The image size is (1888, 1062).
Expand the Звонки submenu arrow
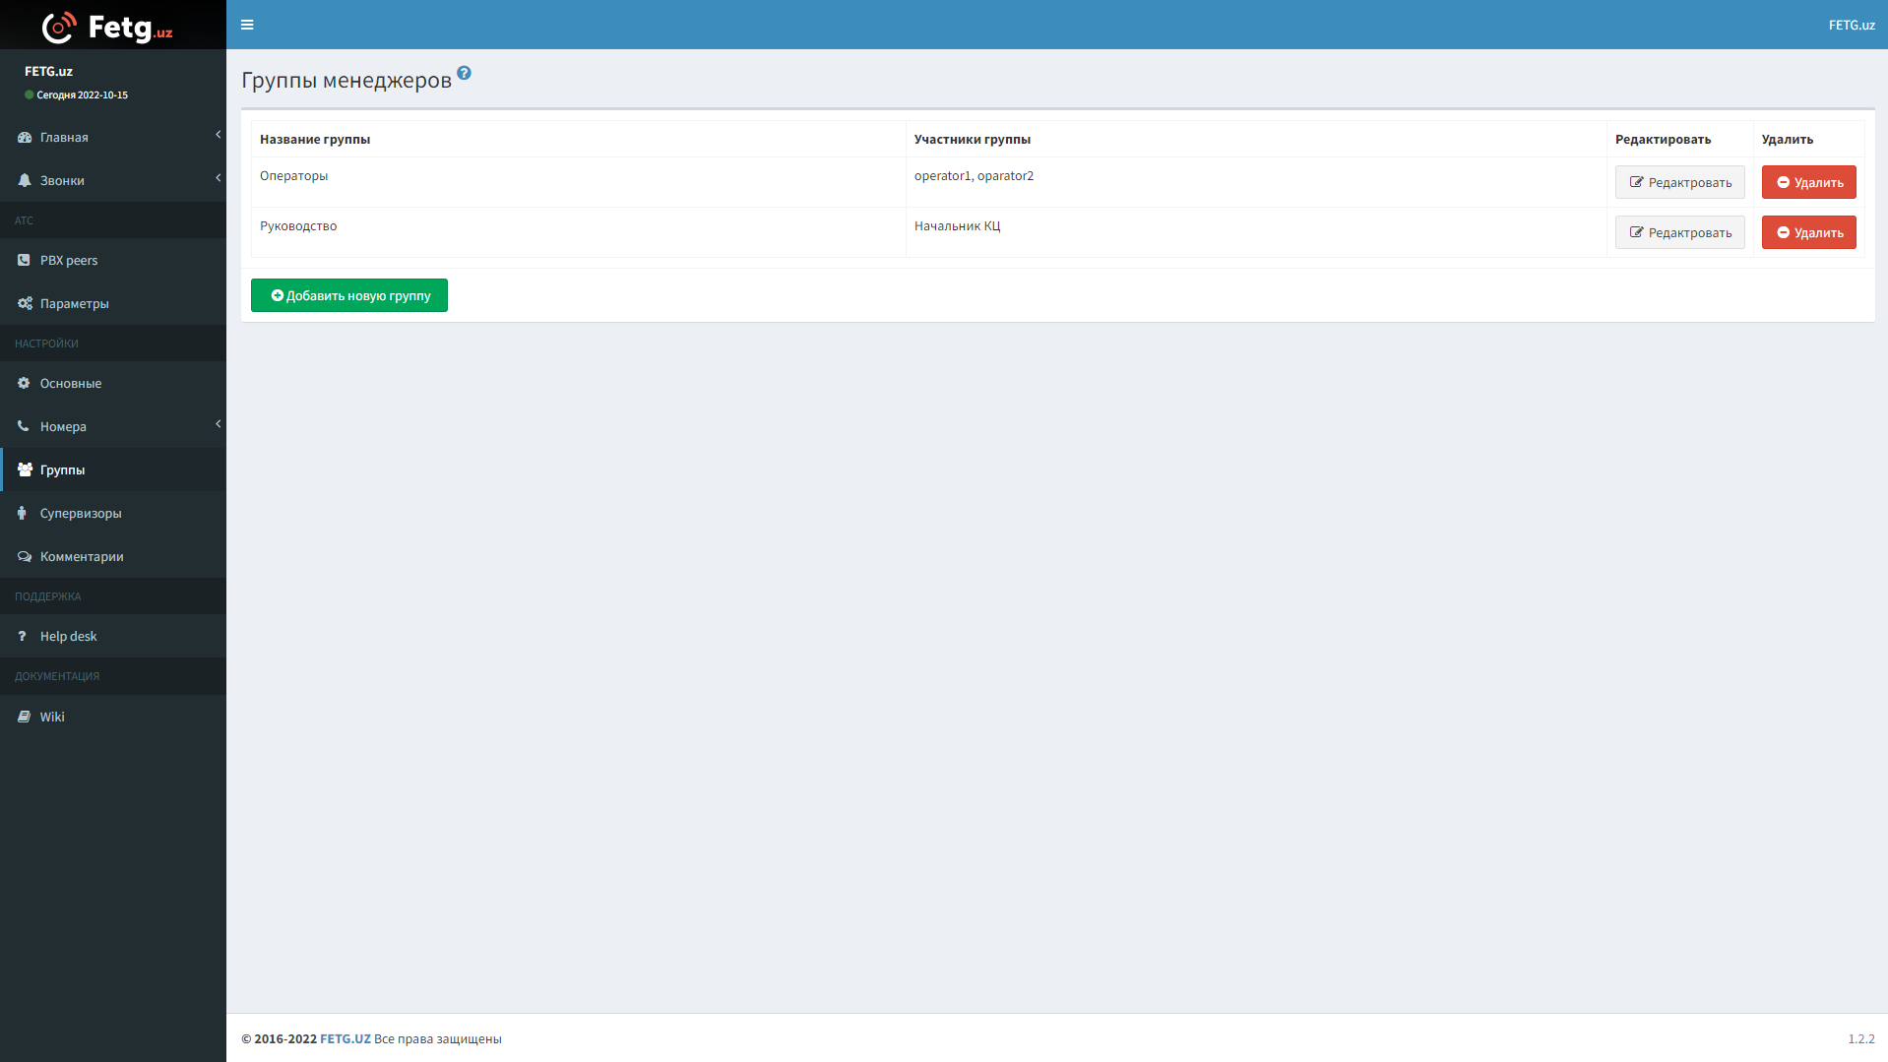(218, 178)
